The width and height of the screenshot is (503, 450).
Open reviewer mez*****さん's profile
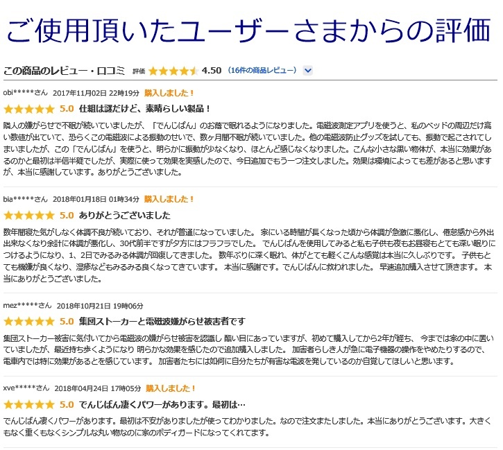(27, 305)
